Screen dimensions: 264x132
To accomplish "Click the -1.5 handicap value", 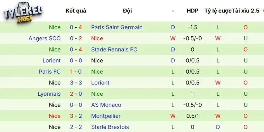I will 192,27.
